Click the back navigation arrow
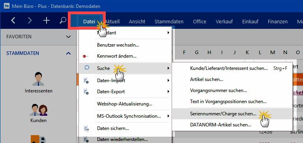 pyautogui.click(x=13, y=20)
